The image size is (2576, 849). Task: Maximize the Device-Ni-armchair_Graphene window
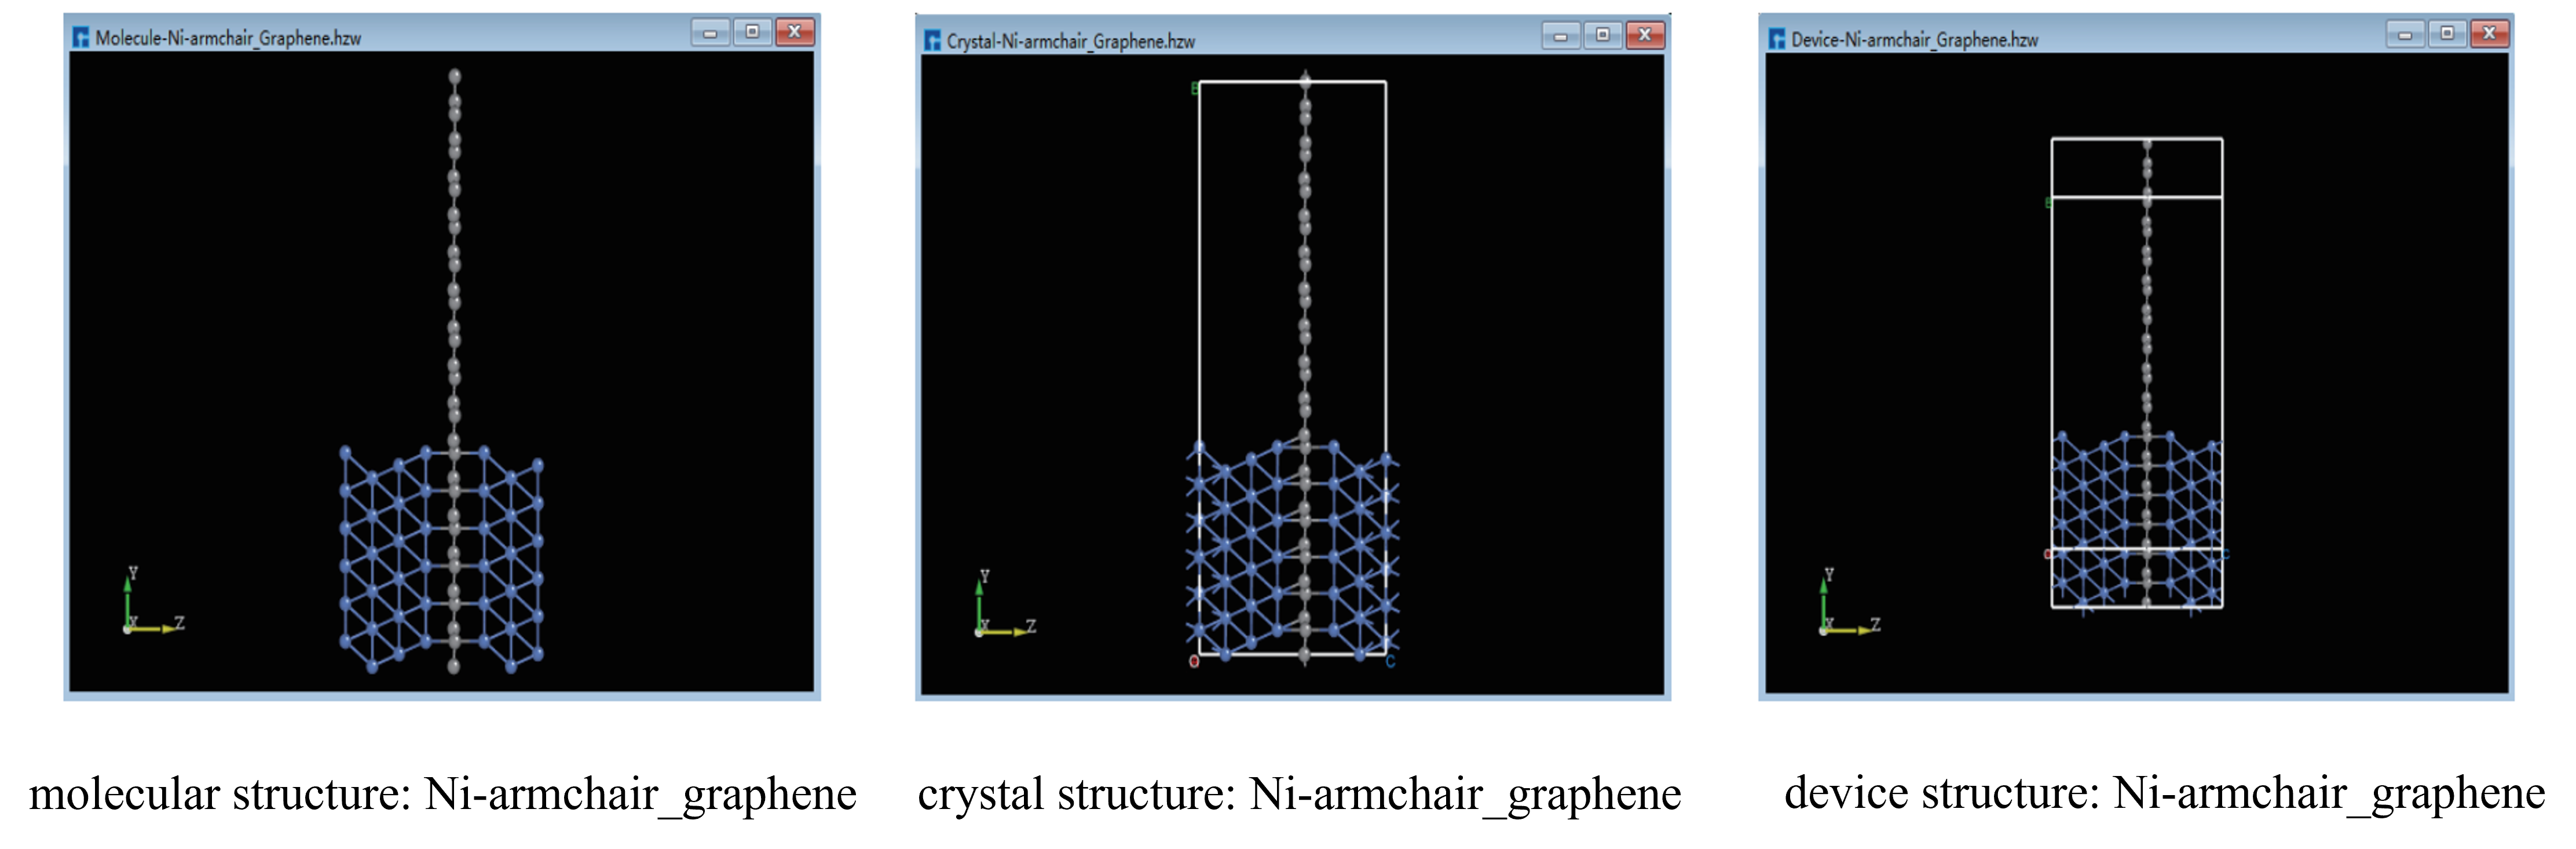[2447, 35]
